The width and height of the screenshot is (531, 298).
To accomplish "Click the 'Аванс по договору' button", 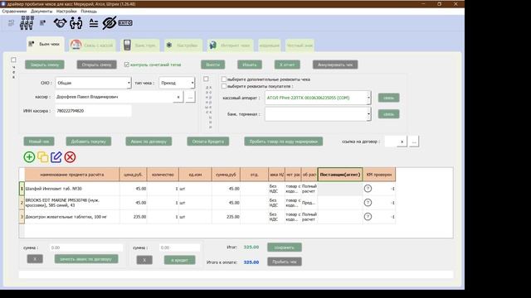I will pyautogui.click(x=149, y=142).
